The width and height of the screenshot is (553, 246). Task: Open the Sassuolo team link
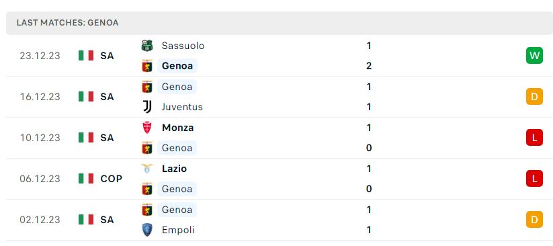(x=183, y=46)
